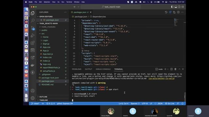This screenshot has height=117, width=209.
Task: Click the split editor right icon
Action: (x=178, y=12)
